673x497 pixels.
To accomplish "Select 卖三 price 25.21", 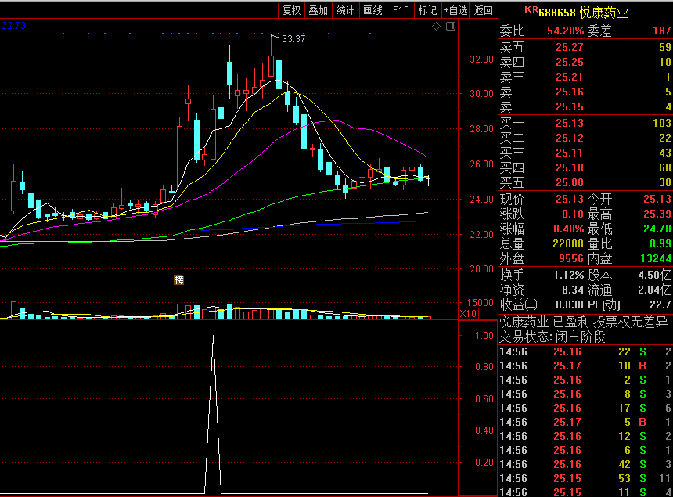I will tap(570, 77).
